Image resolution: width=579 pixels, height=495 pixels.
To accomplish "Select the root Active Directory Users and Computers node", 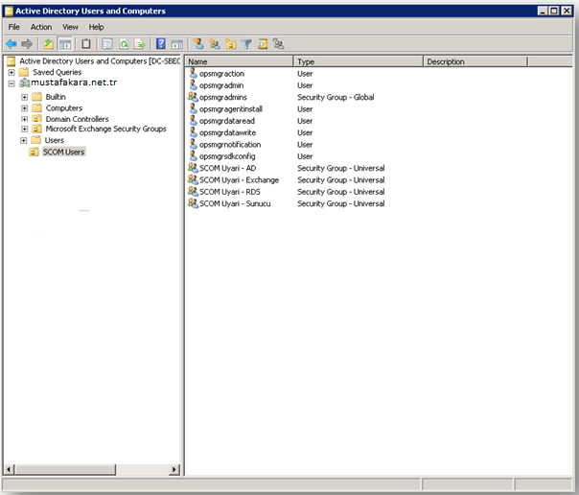I will [x=100, y=61].
